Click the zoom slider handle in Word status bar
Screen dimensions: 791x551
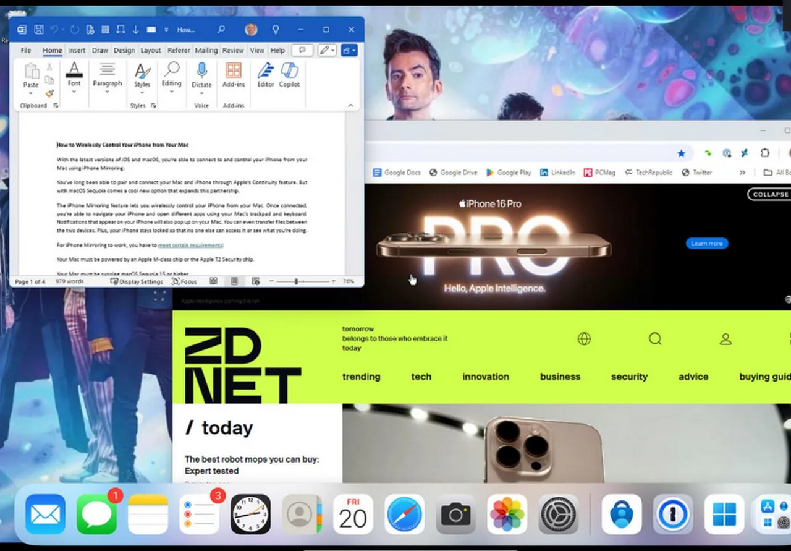coord(297,281)
